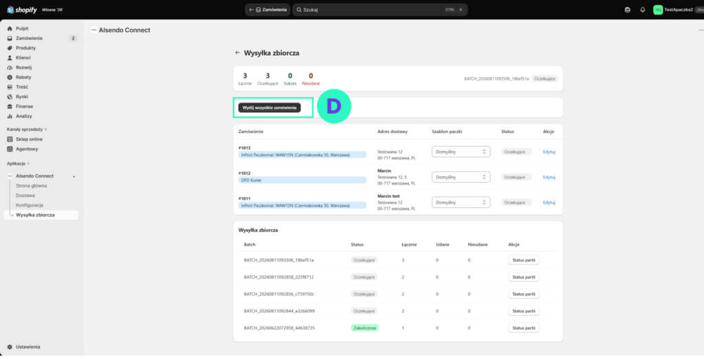The height and width of the screenshot is (359, 704).
Task: Open Szablon paczki dropdown for order #1011
Action: pos(461,202)
